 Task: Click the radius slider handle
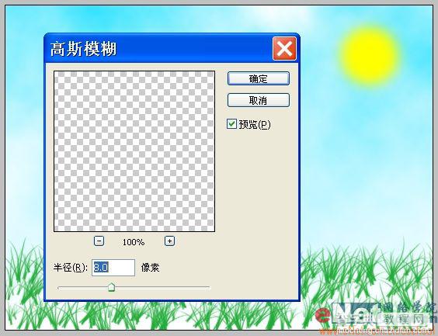point(112,287)
